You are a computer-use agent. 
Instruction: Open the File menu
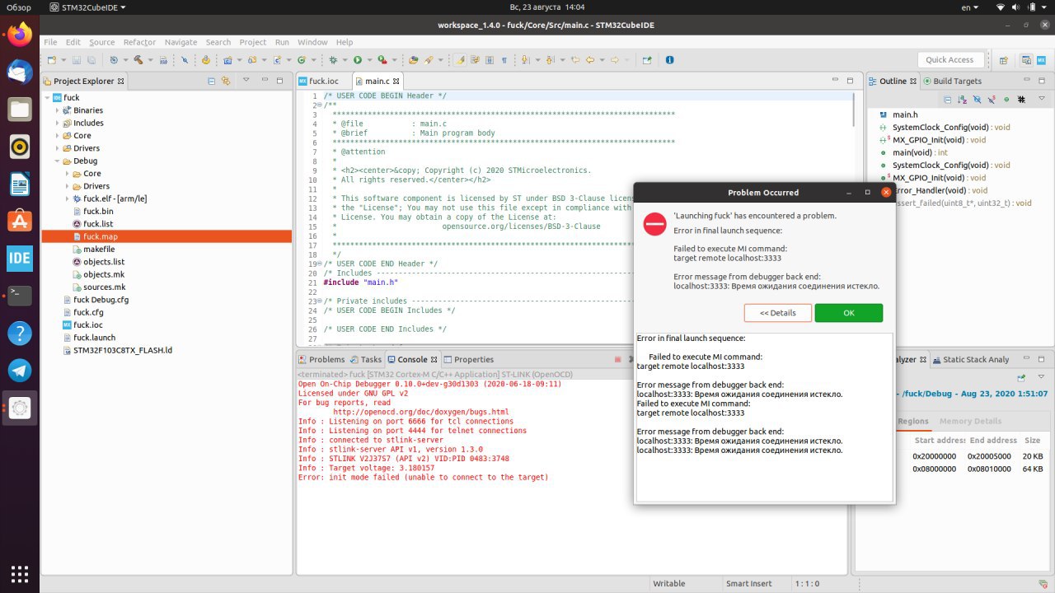50,42
